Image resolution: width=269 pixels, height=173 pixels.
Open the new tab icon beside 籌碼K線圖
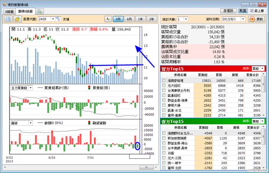tap(40, 12)
